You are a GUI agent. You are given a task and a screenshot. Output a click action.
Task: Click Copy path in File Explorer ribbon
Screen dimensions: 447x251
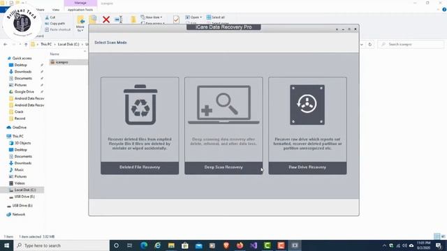55,23
